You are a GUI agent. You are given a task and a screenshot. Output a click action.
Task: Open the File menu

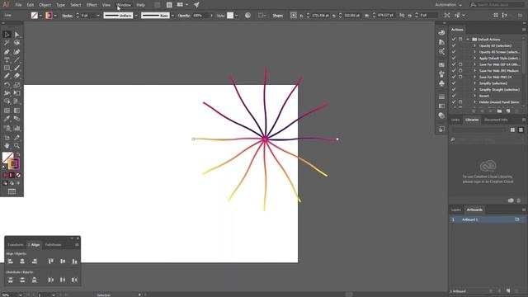coord(18,5)
